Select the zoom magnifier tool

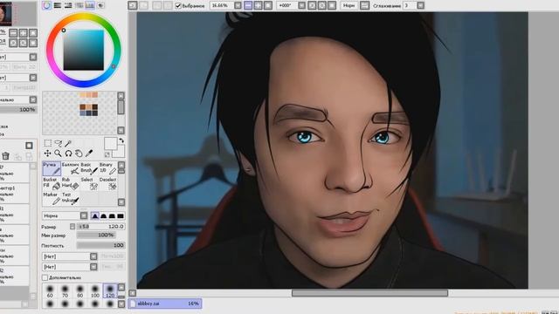coord(58,154)
